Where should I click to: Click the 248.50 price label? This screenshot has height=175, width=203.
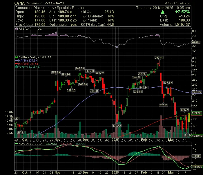point(136,77)
